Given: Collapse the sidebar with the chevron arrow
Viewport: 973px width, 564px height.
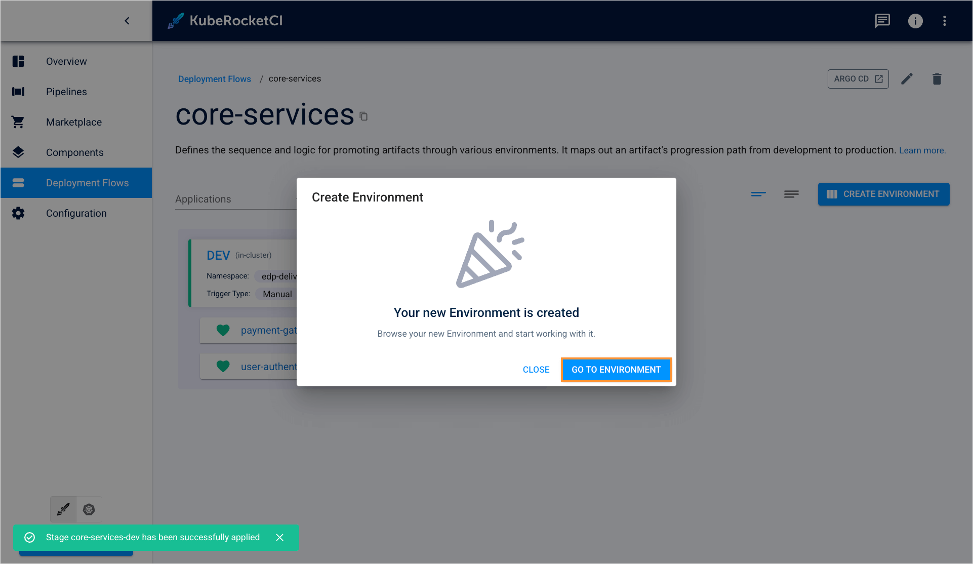Looking at the screenshot, I should coord(127,21).
